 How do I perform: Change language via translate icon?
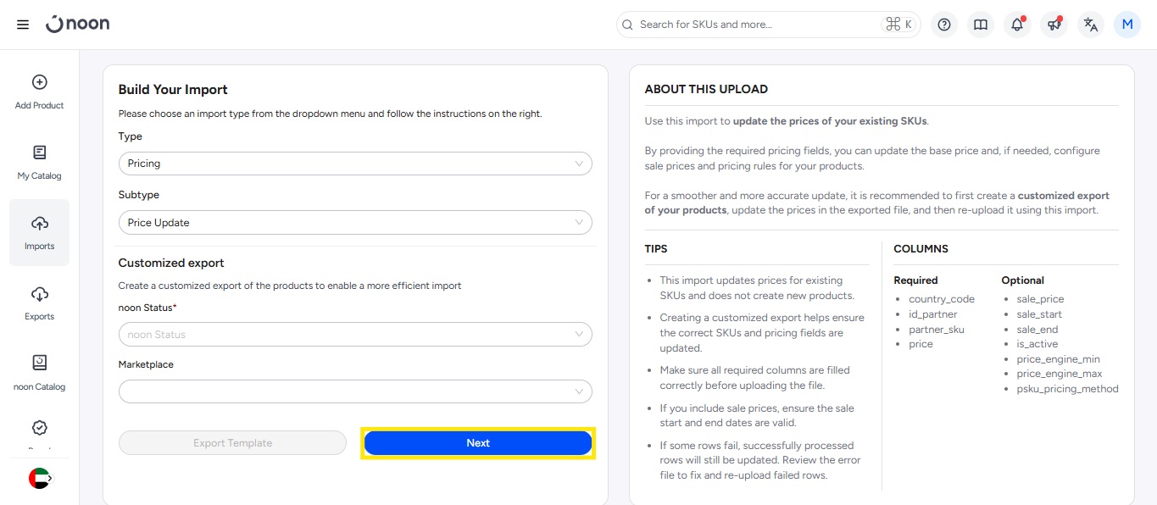pos(1091,25)
